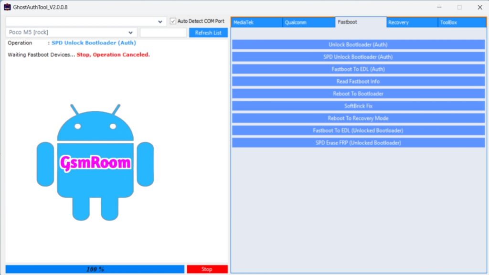Click the search field beside device dropdown
Screen dimensions: 489x275
click(163, 33)
